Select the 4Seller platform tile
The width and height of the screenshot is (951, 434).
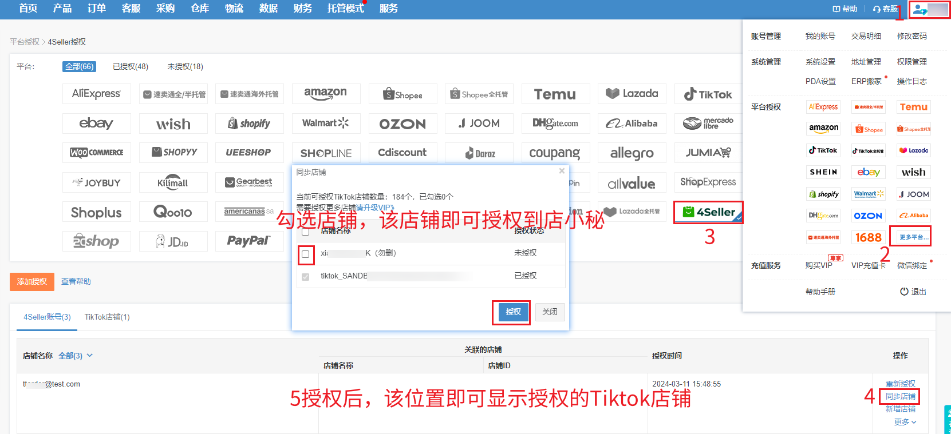tap(708, 212)
